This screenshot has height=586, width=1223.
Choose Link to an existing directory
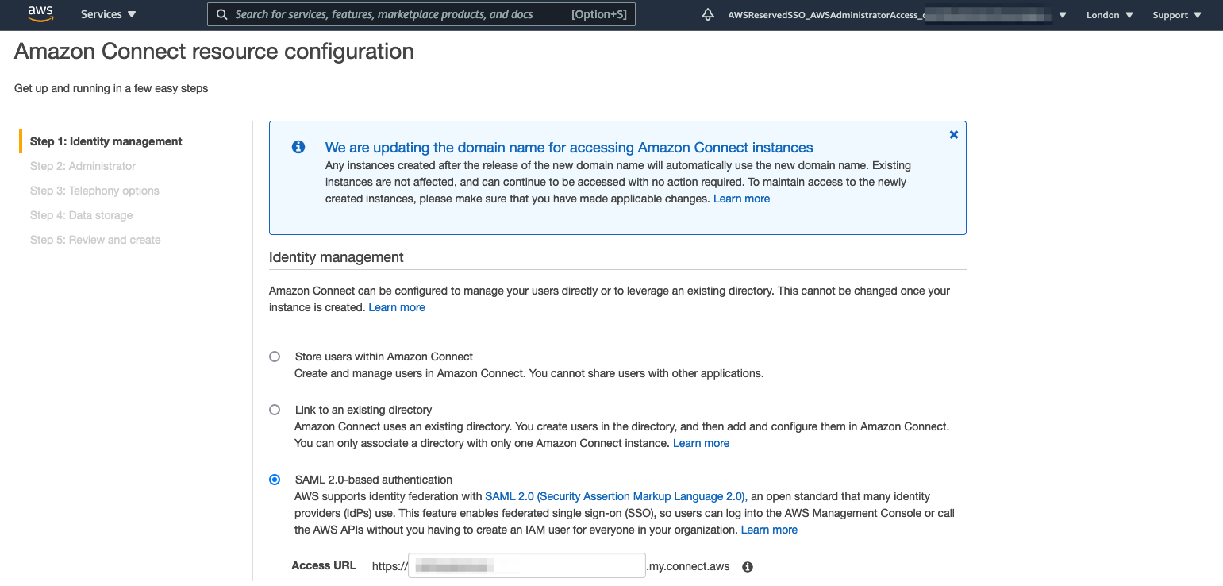point(275,410)
